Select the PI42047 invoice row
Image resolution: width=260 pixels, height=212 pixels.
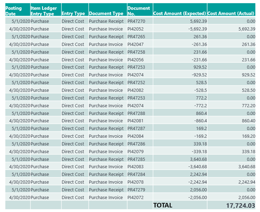tap(130, 44)
